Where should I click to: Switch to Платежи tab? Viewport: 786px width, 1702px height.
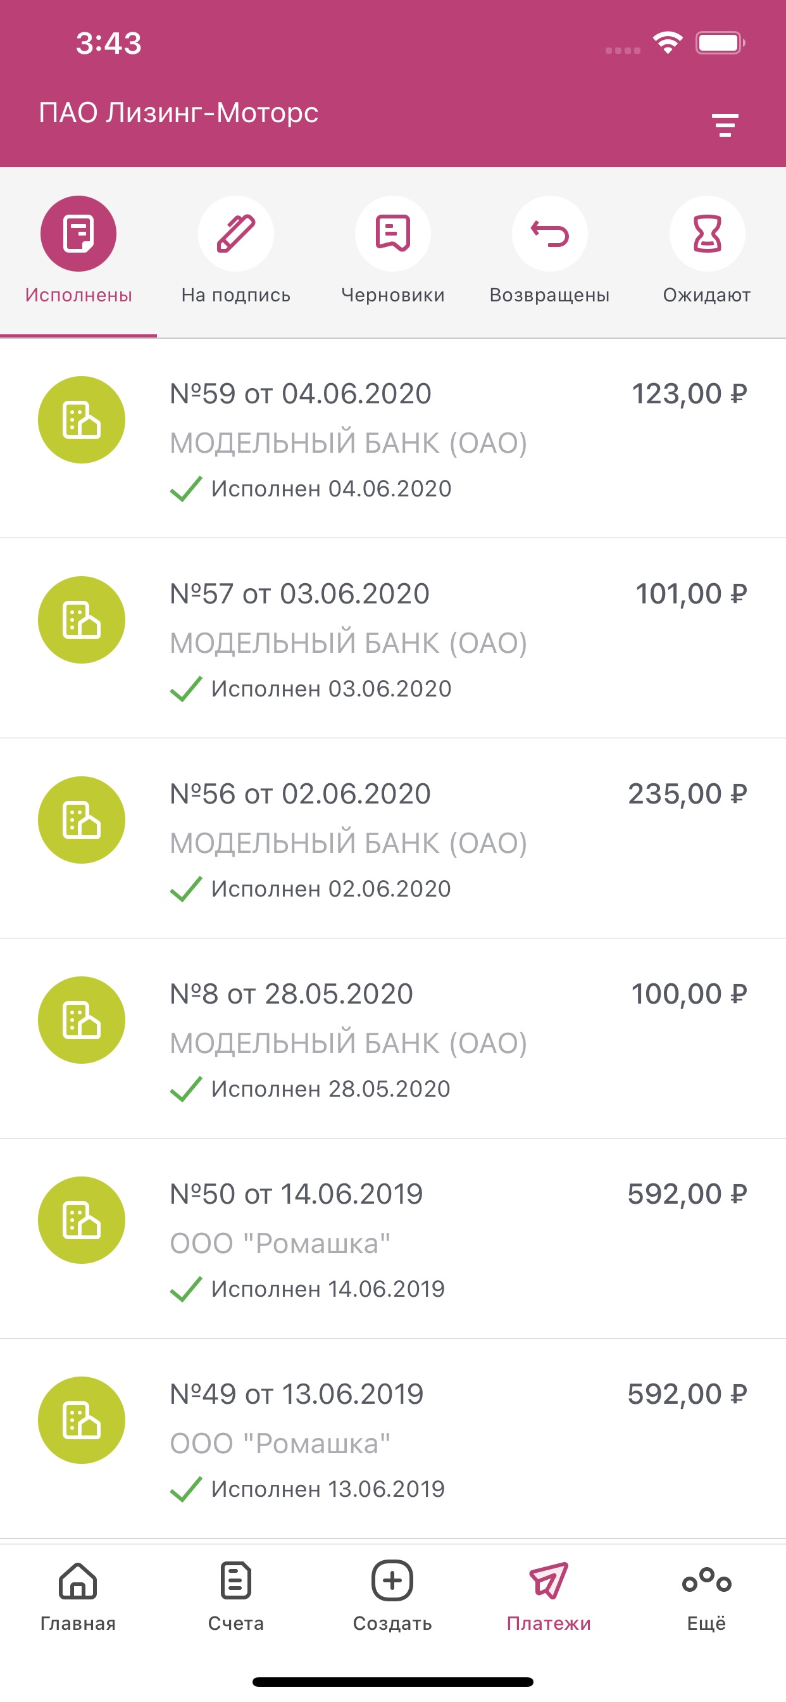tap(549, 1596)
